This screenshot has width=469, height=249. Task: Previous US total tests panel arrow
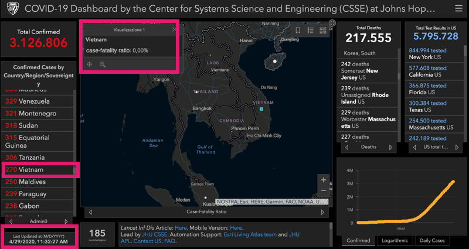(414, 147)
